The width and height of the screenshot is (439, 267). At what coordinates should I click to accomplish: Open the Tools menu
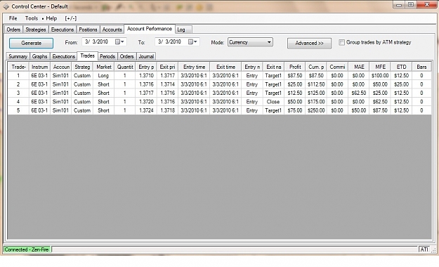(32, 18)
